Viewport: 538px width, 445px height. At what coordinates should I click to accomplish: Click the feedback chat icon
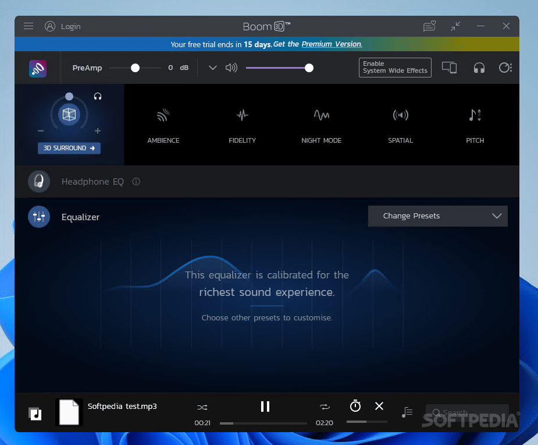coord(429,26)
